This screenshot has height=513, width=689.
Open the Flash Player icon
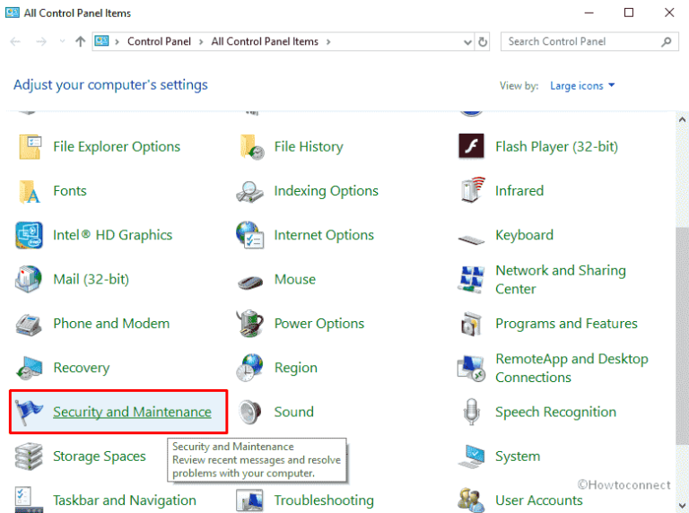pyautogui.click(x=472, y=146)
